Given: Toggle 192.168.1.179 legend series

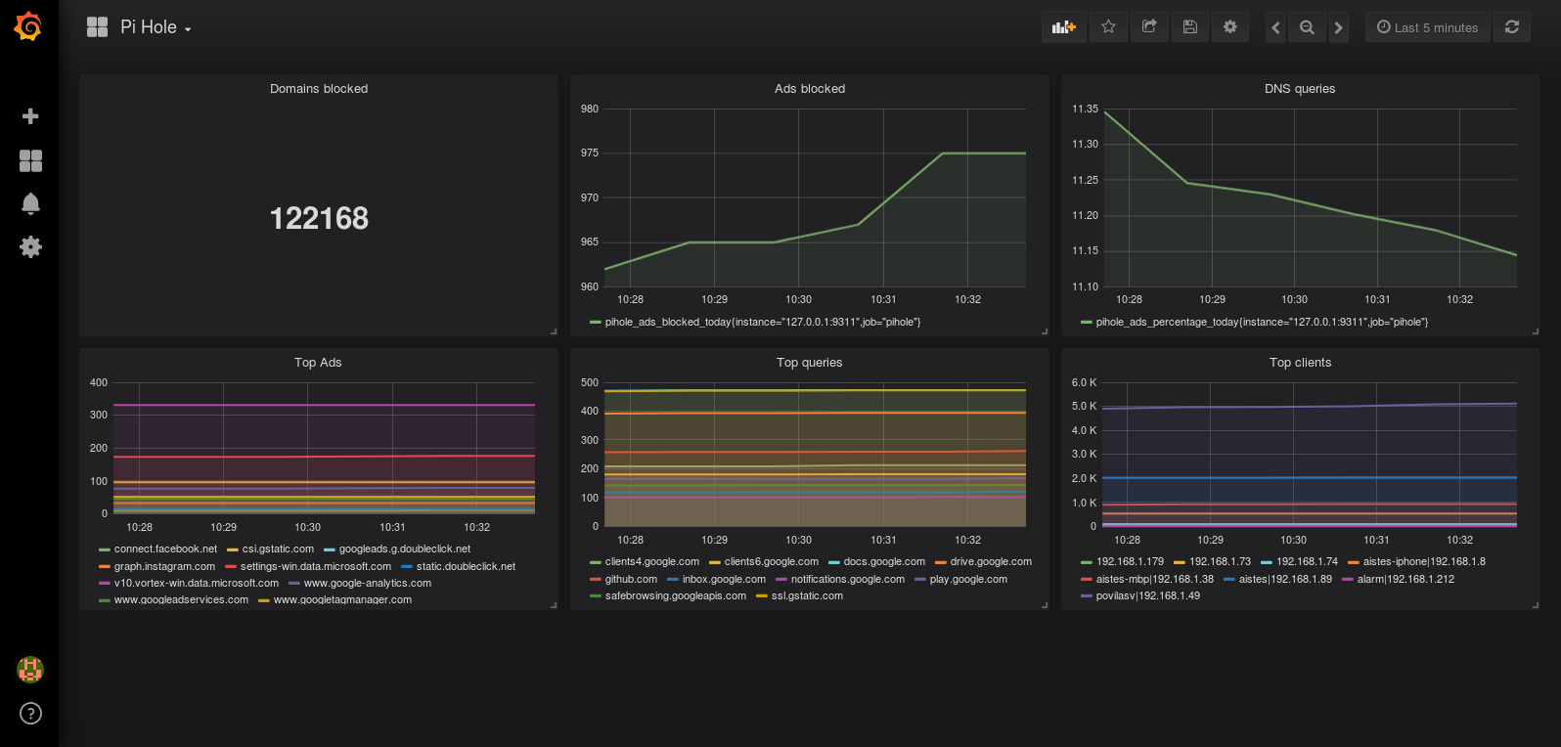Looking at the screenshot, I should pyautogui.click(x=1130, y=562).
